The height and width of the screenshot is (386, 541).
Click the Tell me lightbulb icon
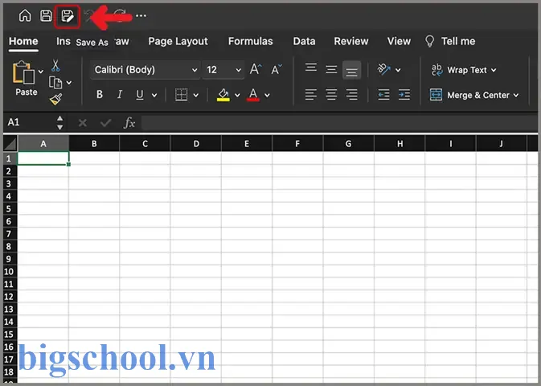[x=429, y=42]
